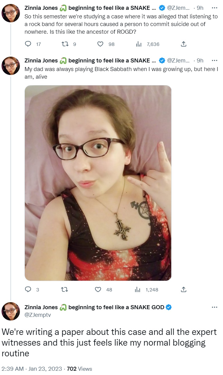Open Zinnia Jones profile name in first tweet
Image resolution: width=223 pixels, height=375 pixels.
[x=41, y=8]
